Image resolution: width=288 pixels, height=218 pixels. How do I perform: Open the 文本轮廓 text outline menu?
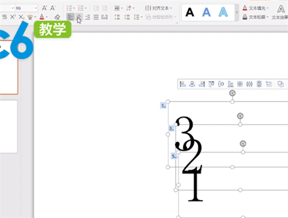coord(256,17)
